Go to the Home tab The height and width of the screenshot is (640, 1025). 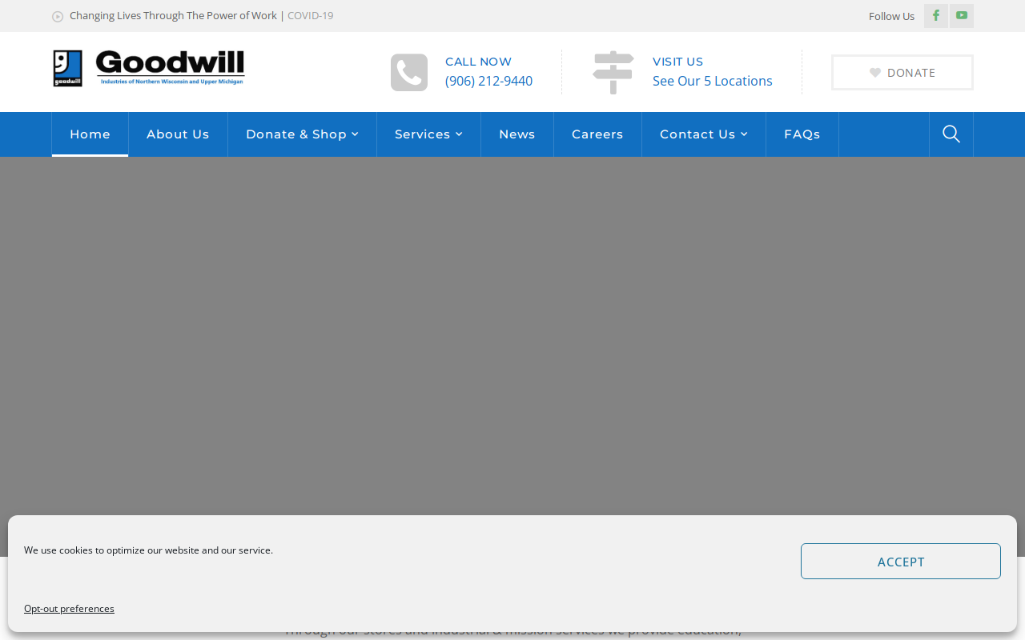[90, 134]
